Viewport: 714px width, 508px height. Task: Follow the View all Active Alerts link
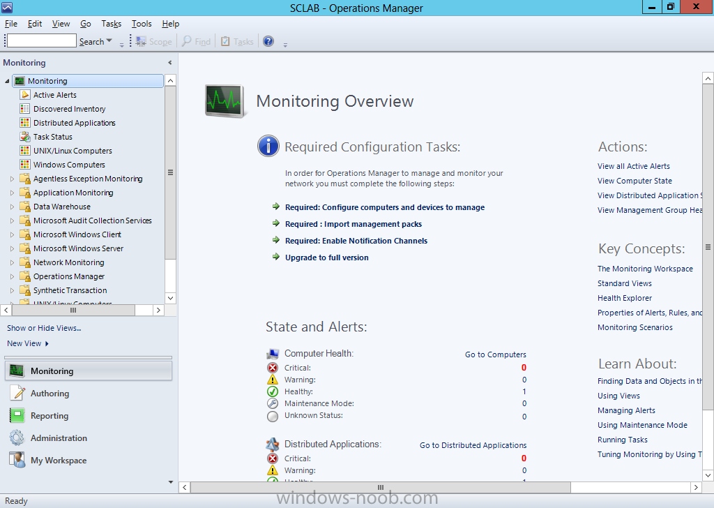634,166
